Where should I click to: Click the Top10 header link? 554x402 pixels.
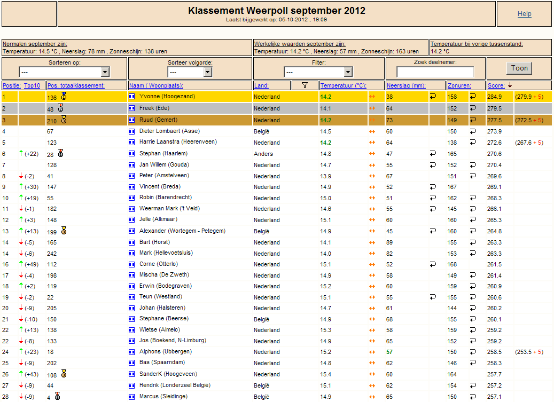(x=32, y=85)
